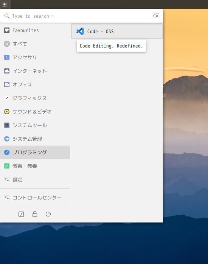Launch Code - OSS application

coord(117,31)
